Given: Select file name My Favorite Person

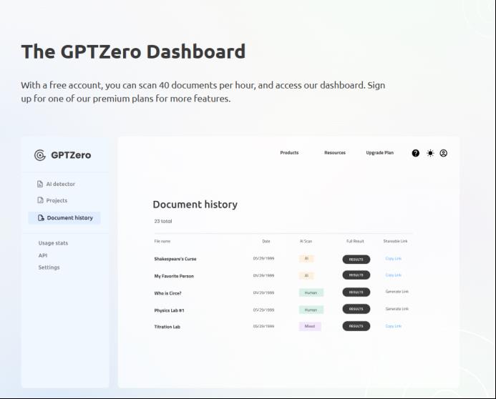Looking at the screenshot, I should click(174, 276).
